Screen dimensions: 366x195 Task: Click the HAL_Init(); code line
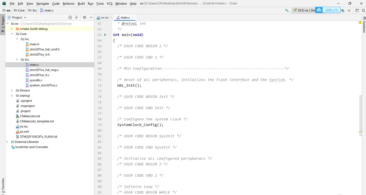(129, 85)
